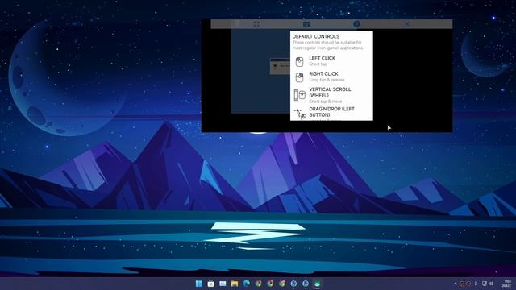This screenshot has height=290, width=516.
Task: Click the vertical scroll wheel icon
Action: [x=299, y=95]
